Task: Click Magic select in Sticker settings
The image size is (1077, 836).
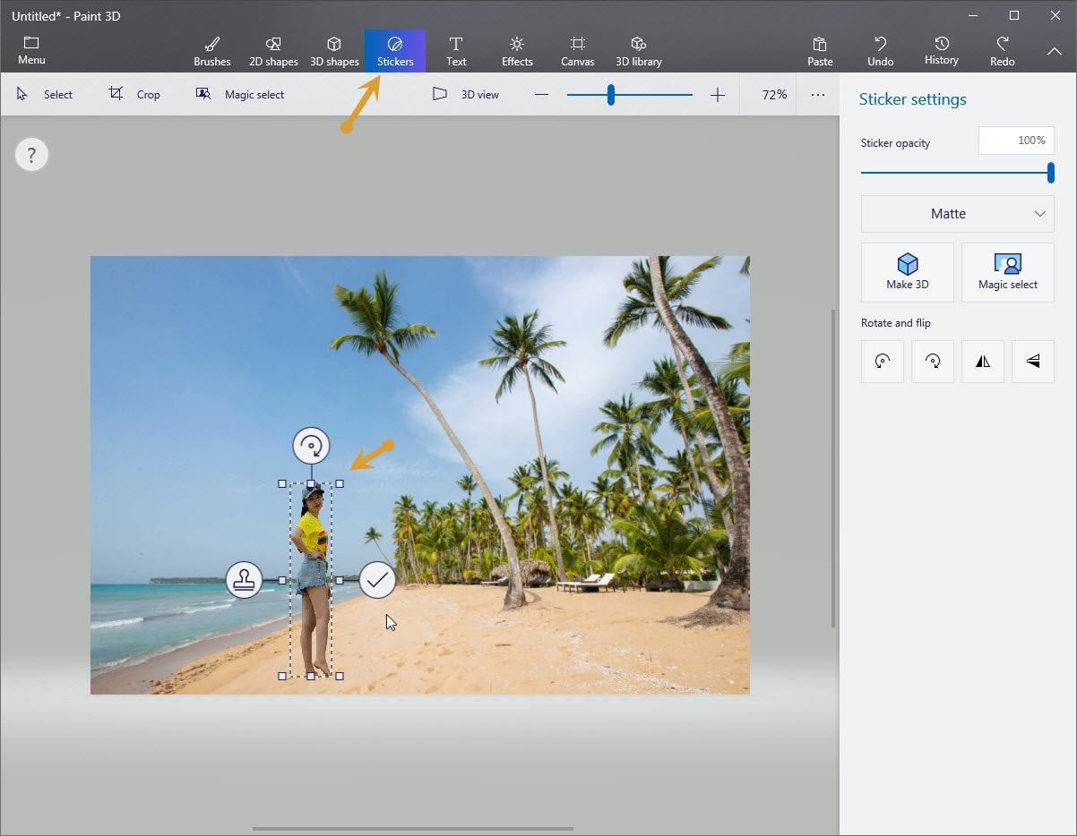Action: click(x=1008, y=272)
